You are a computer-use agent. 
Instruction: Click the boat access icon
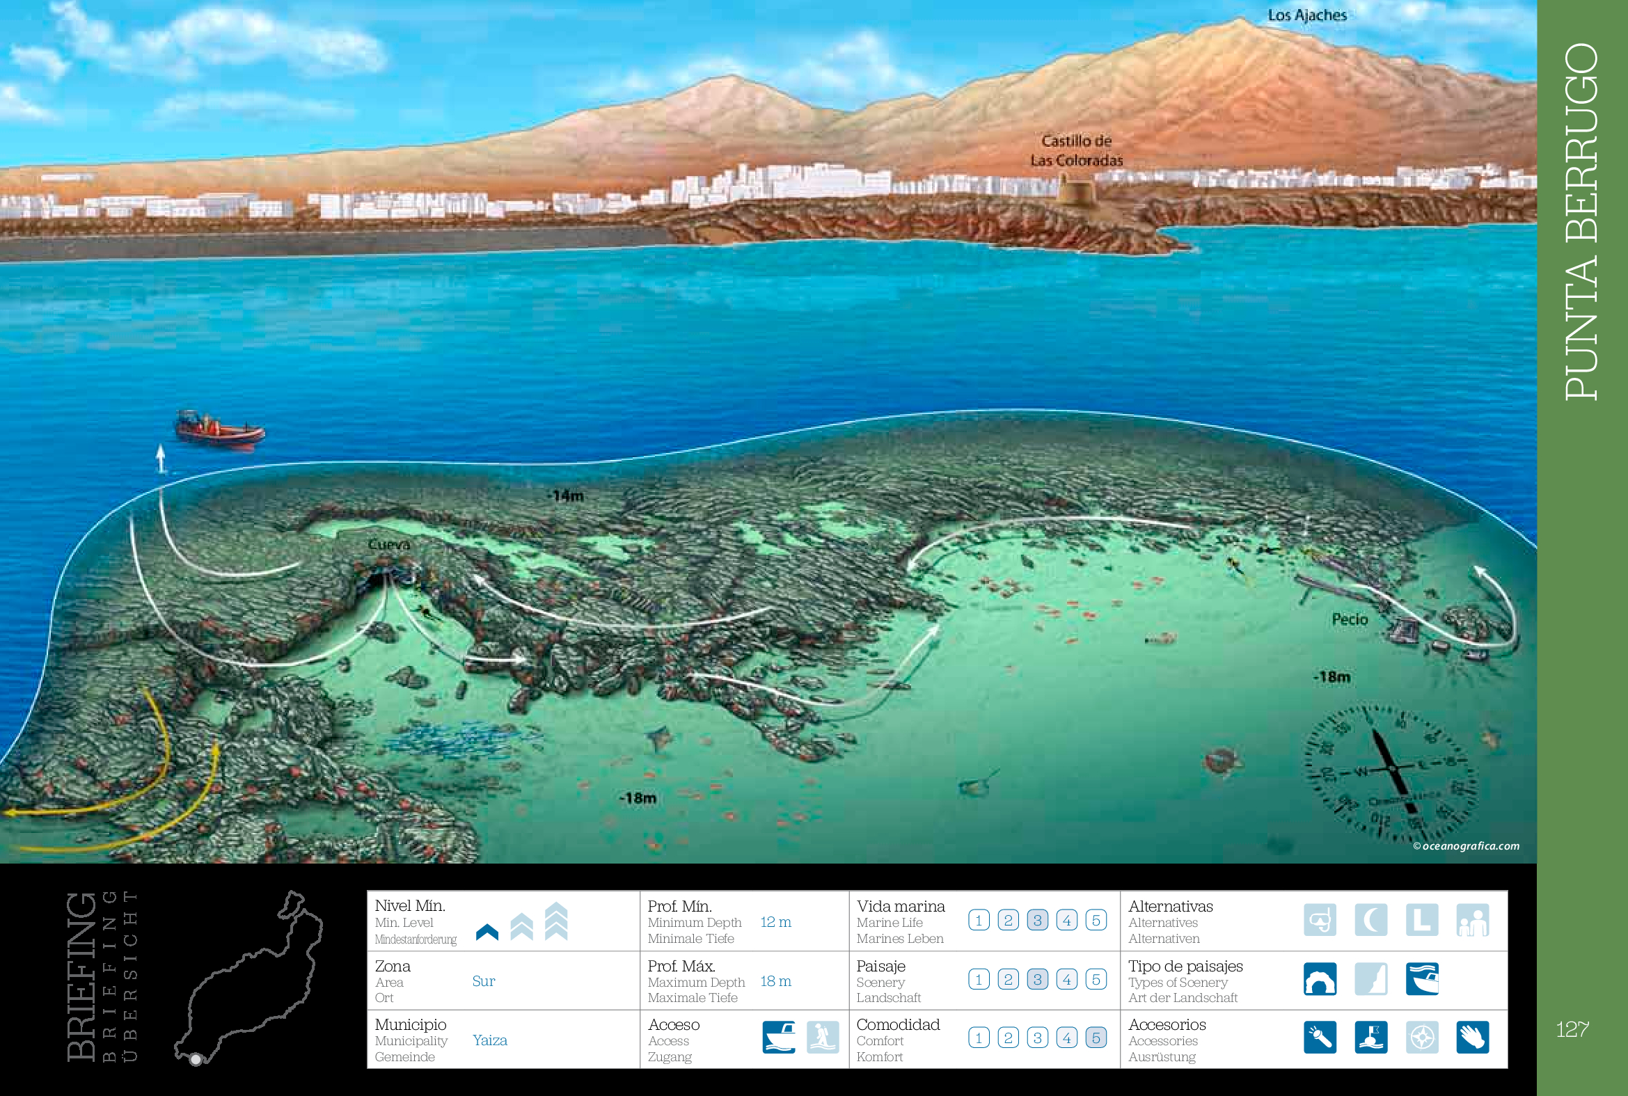[x=778, y=1038]
